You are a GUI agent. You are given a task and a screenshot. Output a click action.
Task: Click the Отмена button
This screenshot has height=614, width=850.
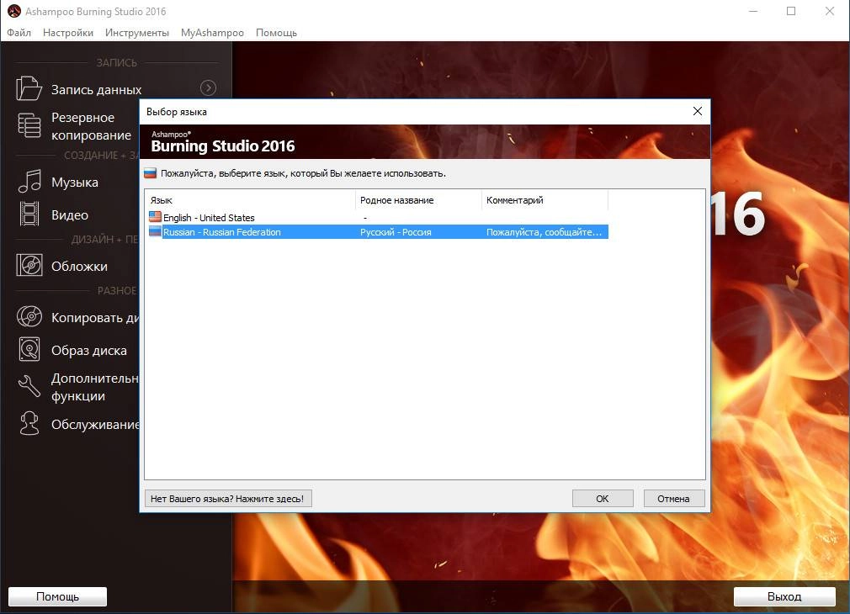tap(674, 499)
